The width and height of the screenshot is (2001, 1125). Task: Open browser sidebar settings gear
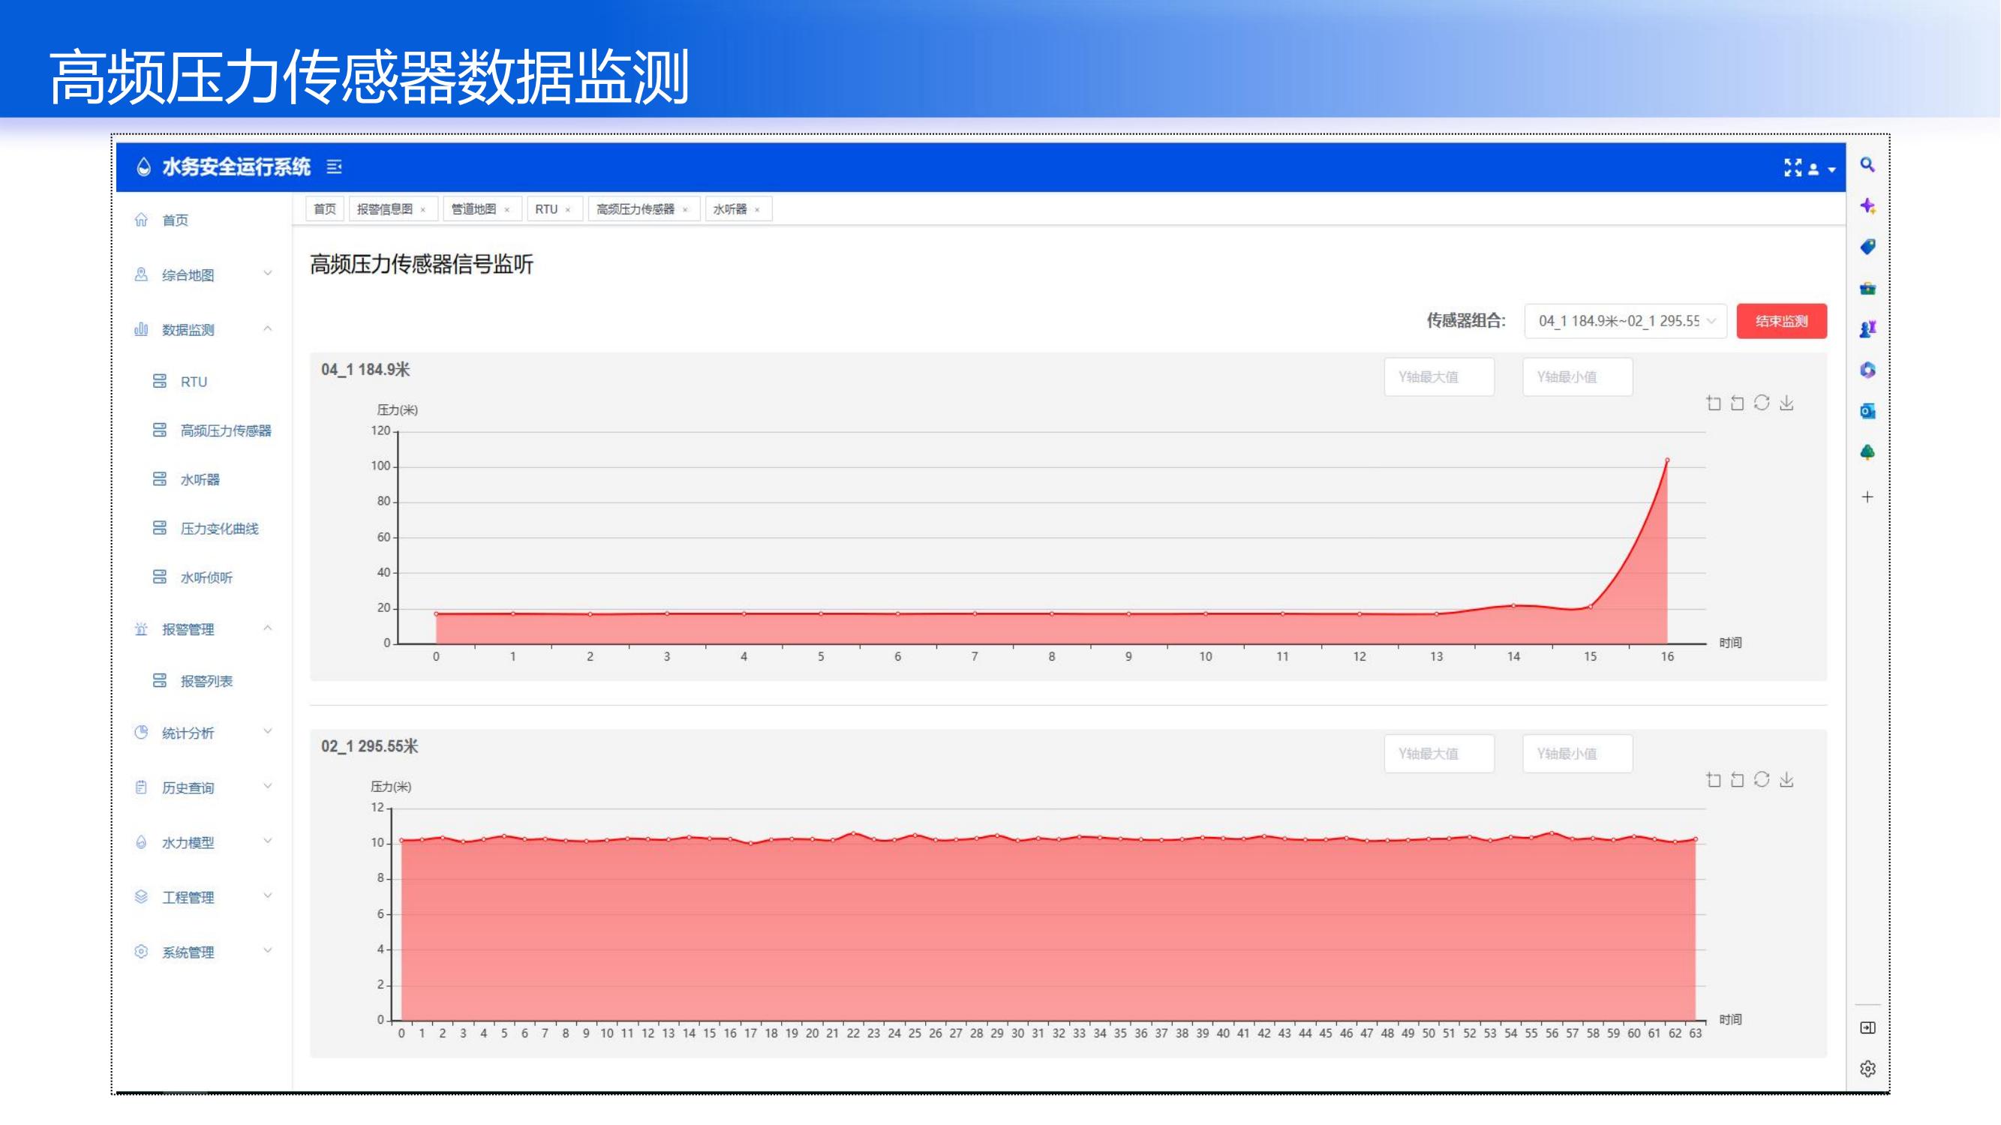(x=1867, y=1069)
